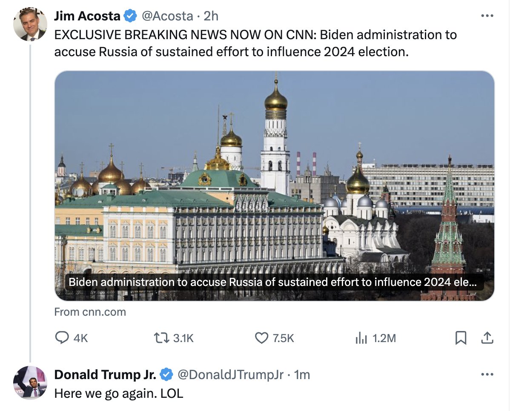This screenshot has height=411, width=510.
Task: Open the @Acosta handle link
Action: click(167, 16)
